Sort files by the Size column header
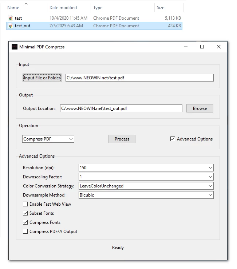The width and height of the screenshot is (237, 269). pos(161,8)
